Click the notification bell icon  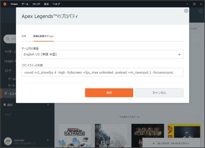pyautogui.click(x=5, y=105)
